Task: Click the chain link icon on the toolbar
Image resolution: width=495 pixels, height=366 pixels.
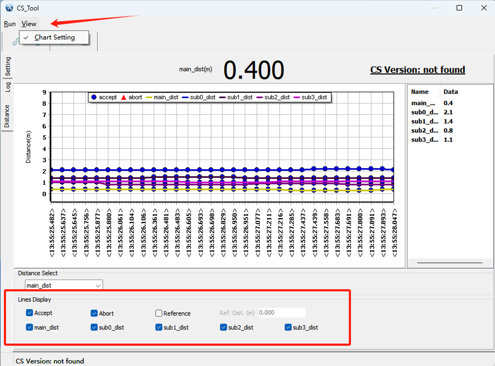Action: click(x=16, y=41)
